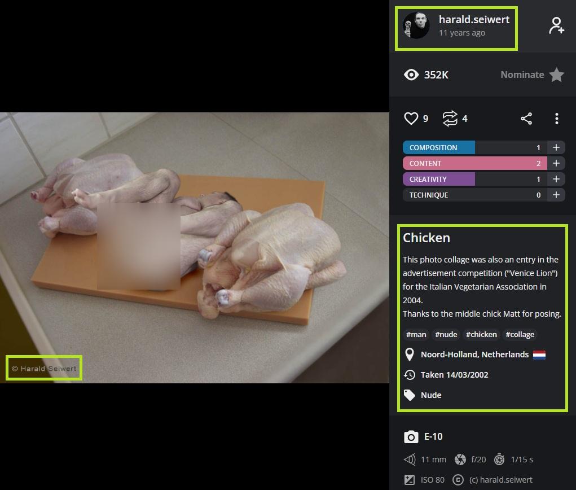Add a point to Content rating
The width and height of the screenshot is (576, 490).
tap(556, 163)
